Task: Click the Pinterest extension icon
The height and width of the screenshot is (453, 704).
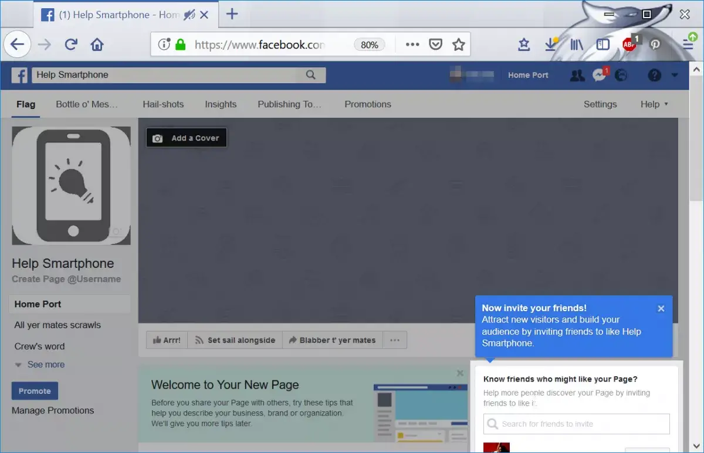Action: tap(655, 45)
